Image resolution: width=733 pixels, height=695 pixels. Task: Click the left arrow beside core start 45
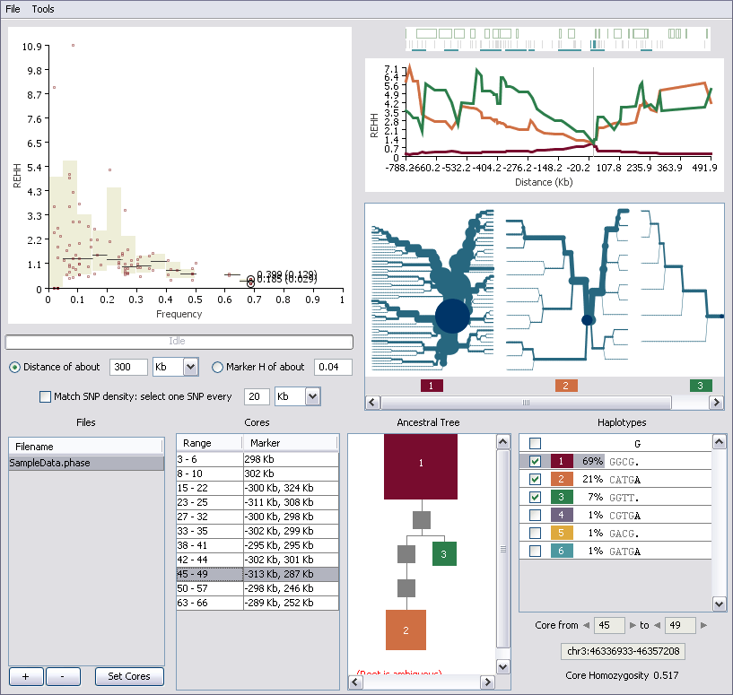(587, 625)
